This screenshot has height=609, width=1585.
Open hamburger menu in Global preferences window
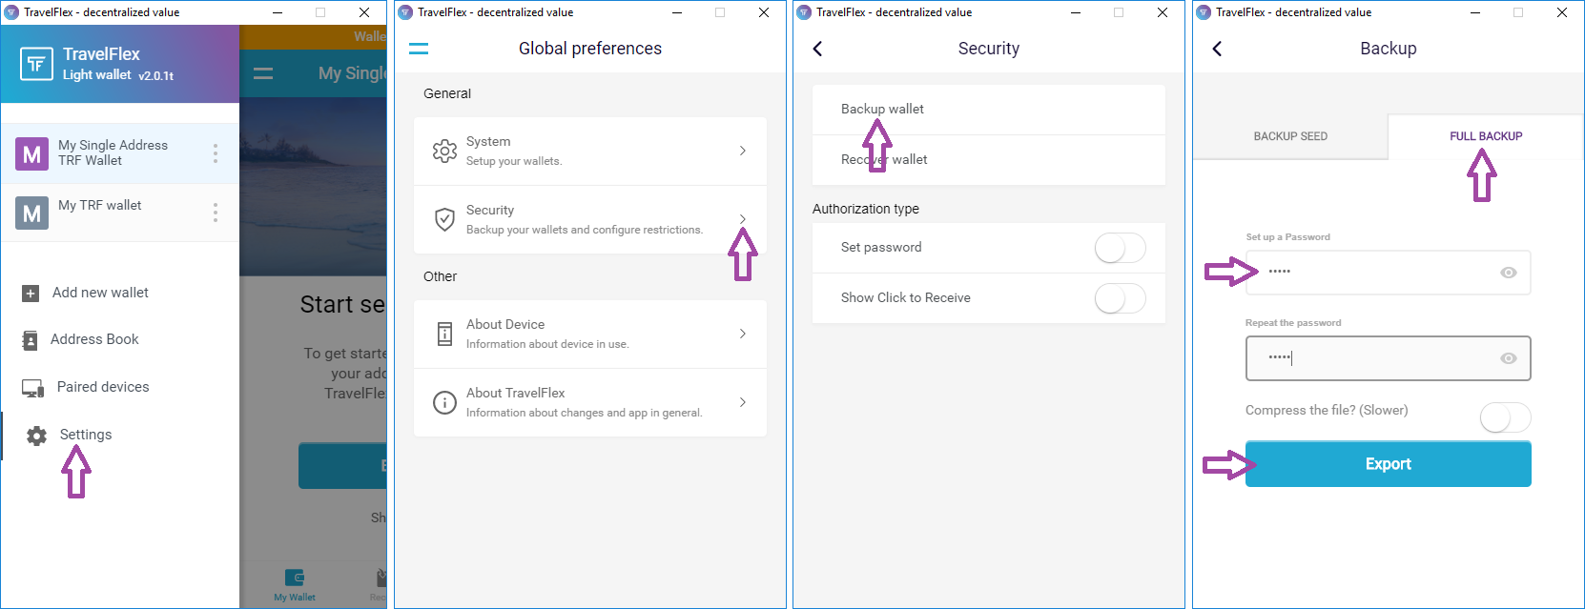[x=419, y=49]
